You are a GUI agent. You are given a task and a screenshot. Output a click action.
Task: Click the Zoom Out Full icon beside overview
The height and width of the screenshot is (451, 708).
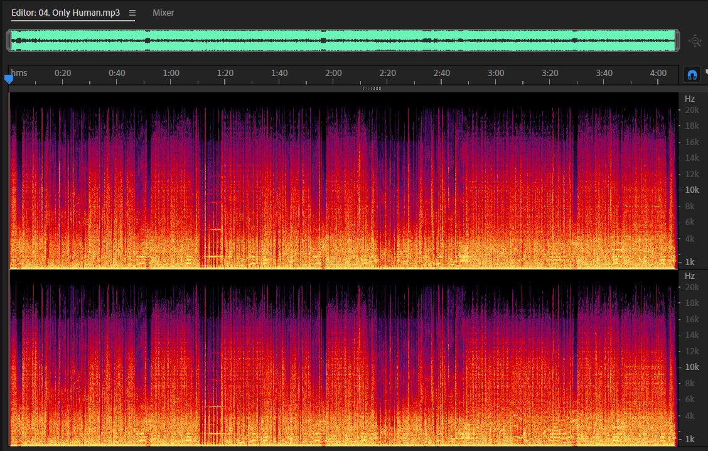point(695,41)
